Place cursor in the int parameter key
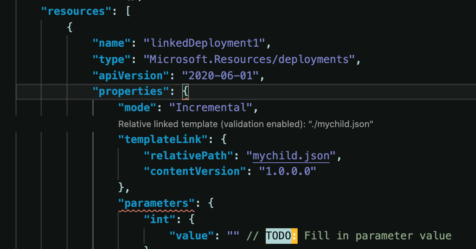Screen dimensions: 476x249 159,219
